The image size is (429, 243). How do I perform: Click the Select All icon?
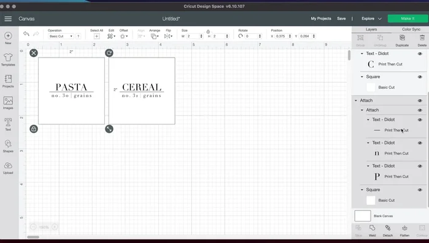point(96,36)
